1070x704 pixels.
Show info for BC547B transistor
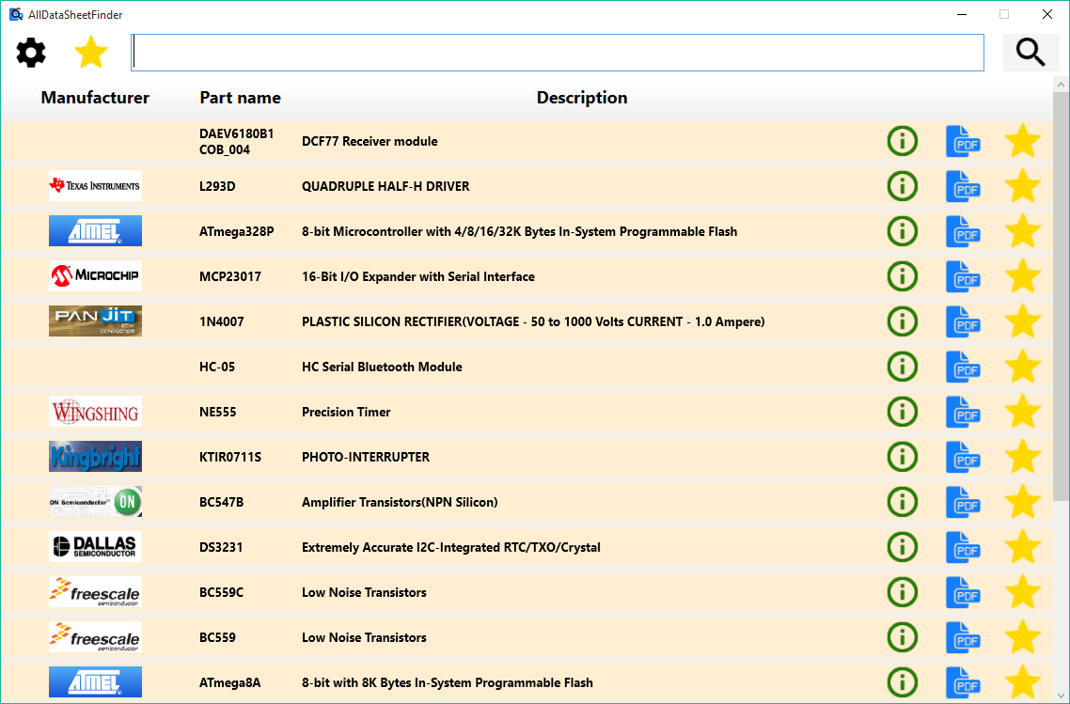click(x=902, y=502)
